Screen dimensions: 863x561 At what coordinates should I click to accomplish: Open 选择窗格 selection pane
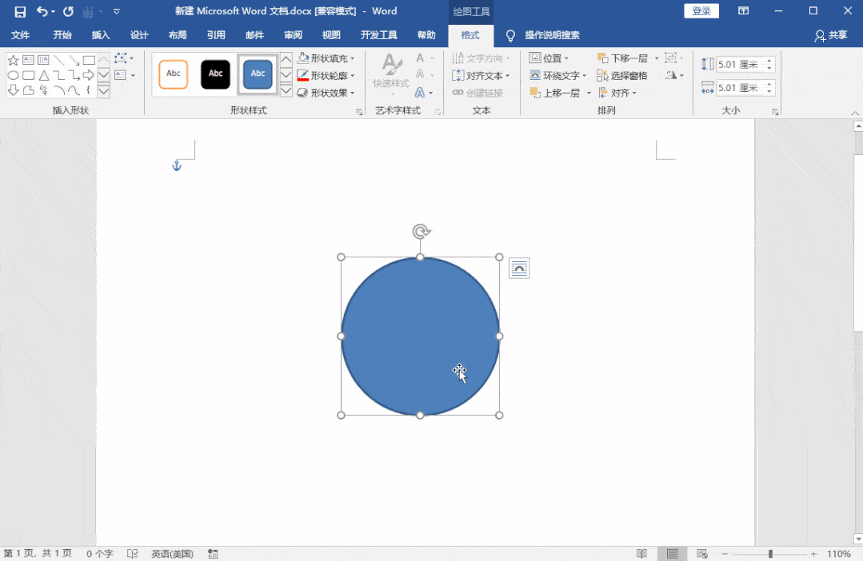(x=622, y=75)
